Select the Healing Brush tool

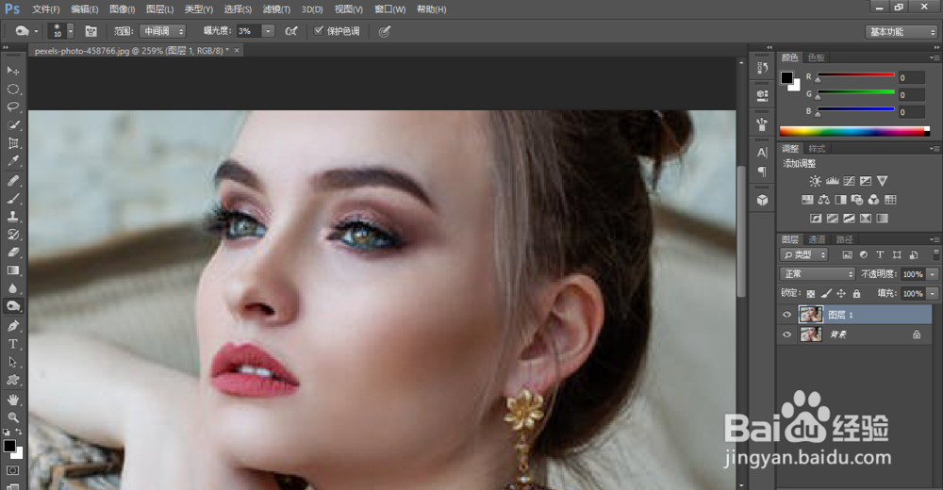click(x=12, y=180)
